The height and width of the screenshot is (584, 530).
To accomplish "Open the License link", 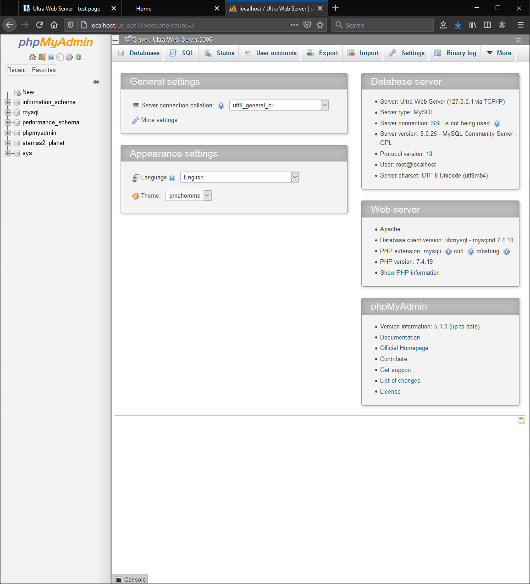I will point(390,392).
